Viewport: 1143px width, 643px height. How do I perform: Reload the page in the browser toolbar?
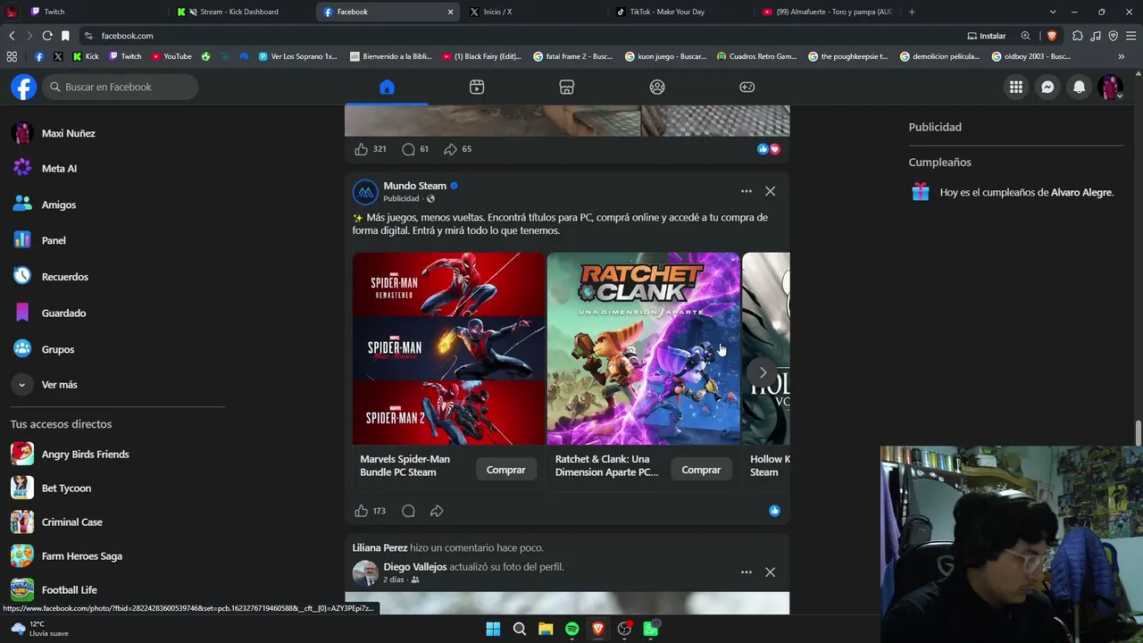point(47,36)
